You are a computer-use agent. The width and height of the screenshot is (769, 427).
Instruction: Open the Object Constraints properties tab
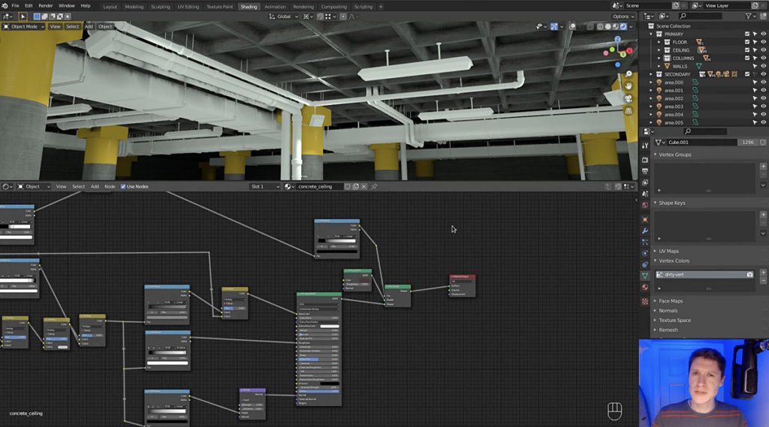(x=645, y=265)
